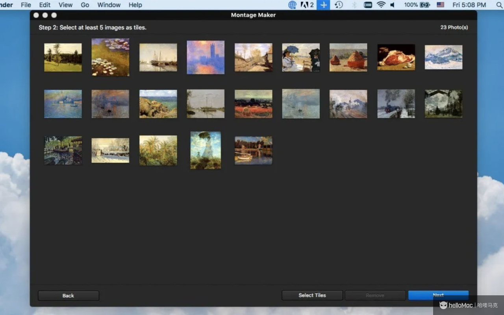Open the File menu

pyautogui.click(x=26, y=5)
